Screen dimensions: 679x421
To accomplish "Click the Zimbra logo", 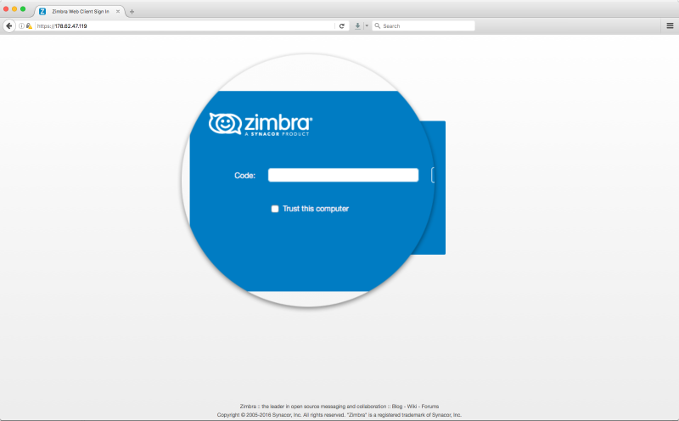I will [261, 125].
